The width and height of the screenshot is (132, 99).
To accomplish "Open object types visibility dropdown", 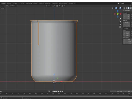I will tap(113, 8).
